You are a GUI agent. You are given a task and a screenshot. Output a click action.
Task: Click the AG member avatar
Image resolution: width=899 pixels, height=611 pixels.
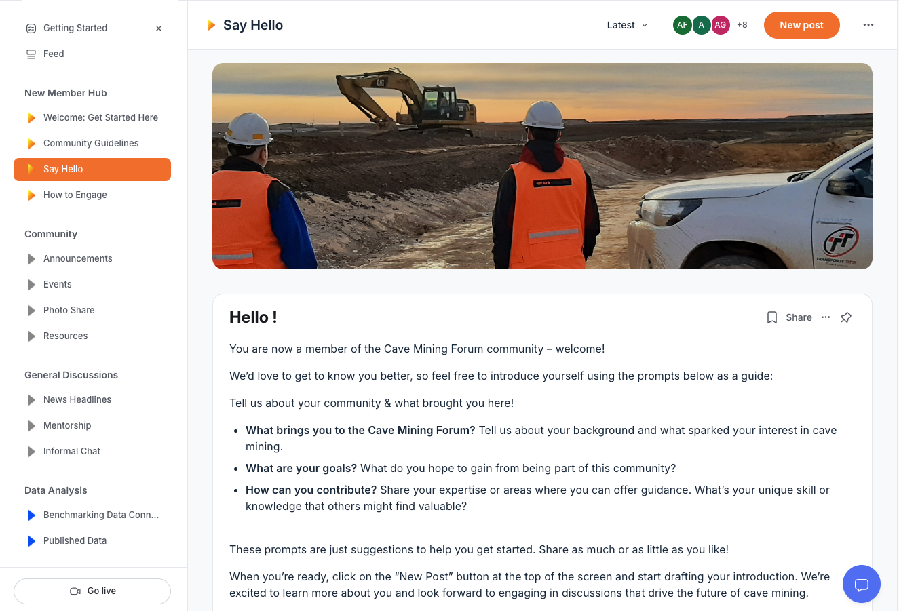[x=721, y=25]
